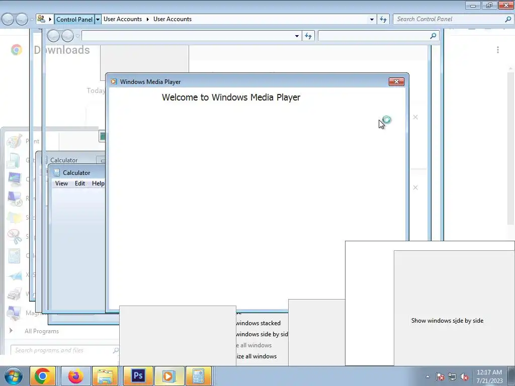Expand Control Panel breadcrumb dropdown arrow
The width and height of the screenshot is (515, 386).
pyautogui.click(x=98, y=20)
